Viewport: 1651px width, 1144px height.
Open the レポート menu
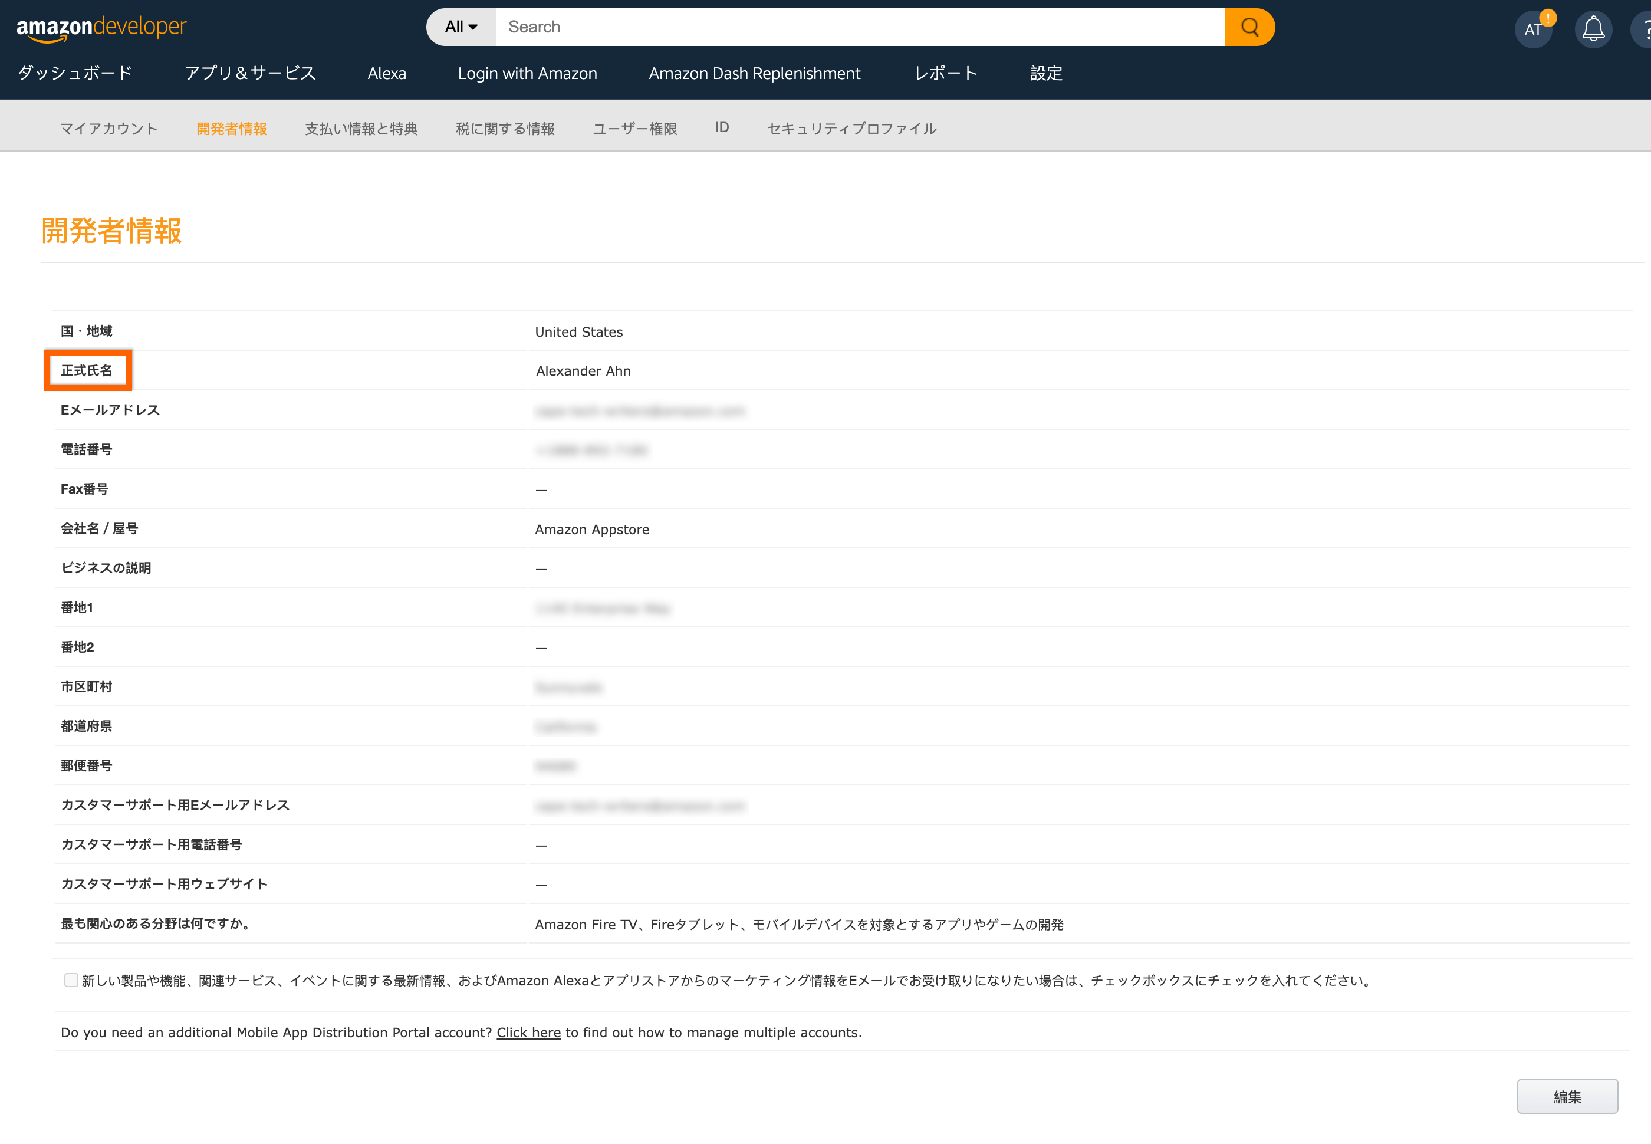click(x=945, y=73)
